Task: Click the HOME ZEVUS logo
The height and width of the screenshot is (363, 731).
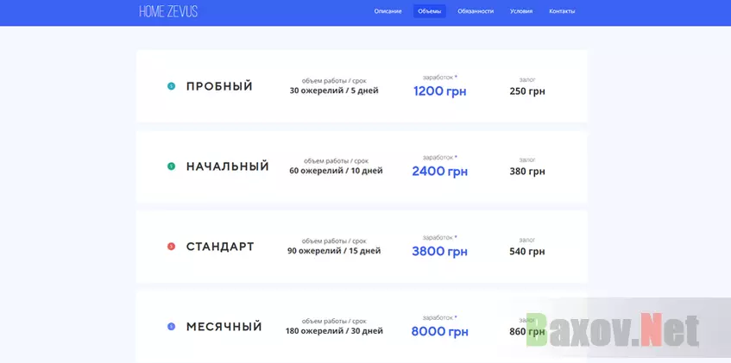Action: pyautogui.click(x=168, y=12)
